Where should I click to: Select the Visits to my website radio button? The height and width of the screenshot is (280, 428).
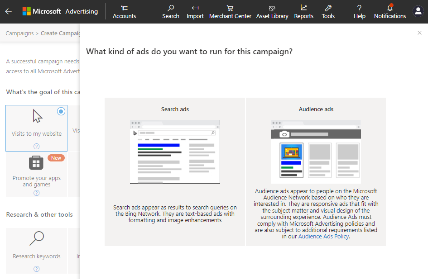pos(61,111)
